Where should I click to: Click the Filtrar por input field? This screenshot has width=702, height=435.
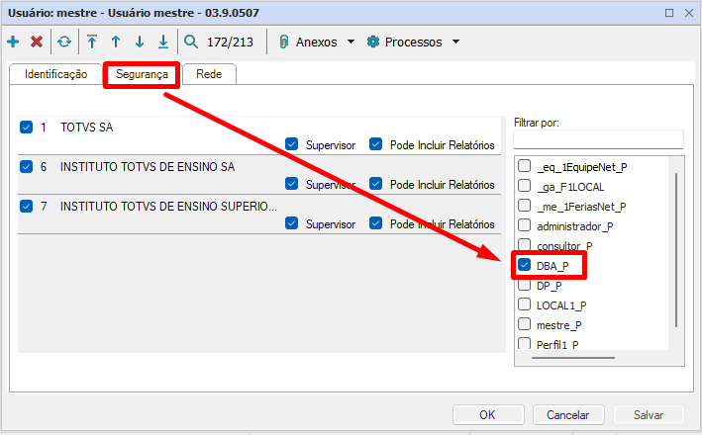598,139
